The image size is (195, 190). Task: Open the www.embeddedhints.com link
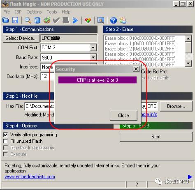pyautogui.click(x=30, y=176)
